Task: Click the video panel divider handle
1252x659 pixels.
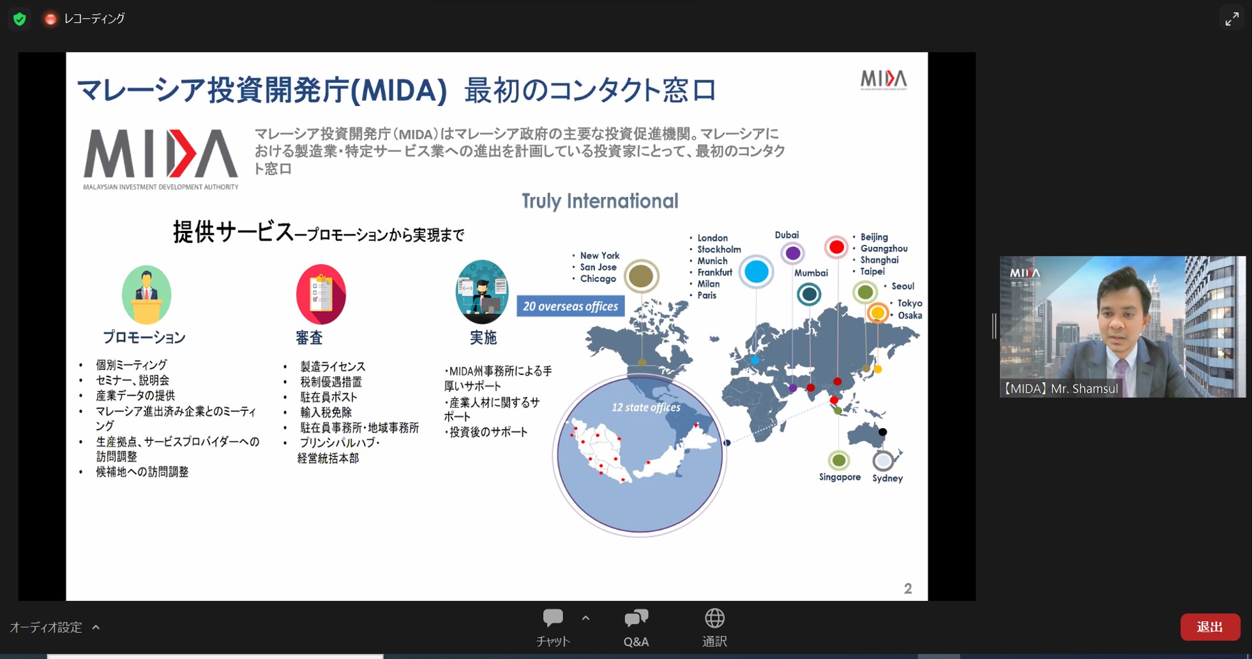Action: click(x=993, y=326)
